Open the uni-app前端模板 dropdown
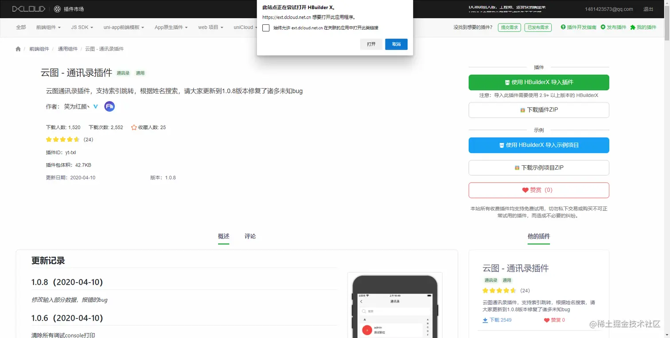This screenshot has height=338, width=670. click(x=124, y=27)
